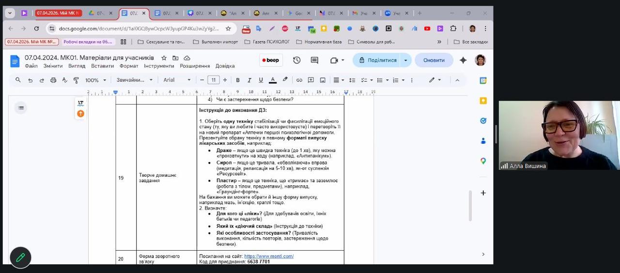This screenshot has width=620, height=273.
Task: Open the zoom 100% dropdown
Action: [95, 80]
